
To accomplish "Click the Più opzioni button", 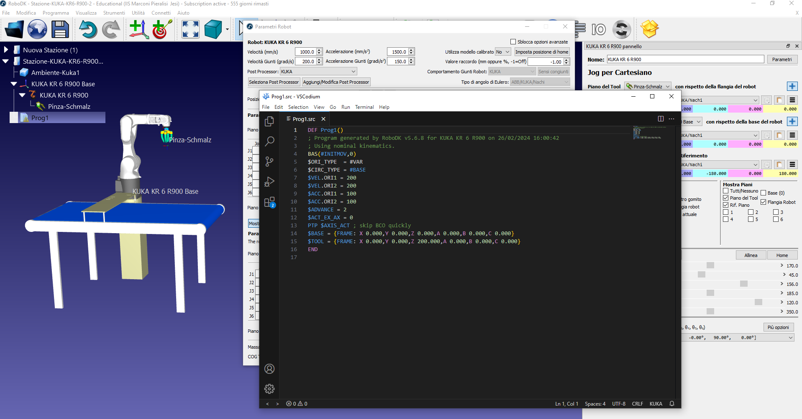I will click(778, 327).
